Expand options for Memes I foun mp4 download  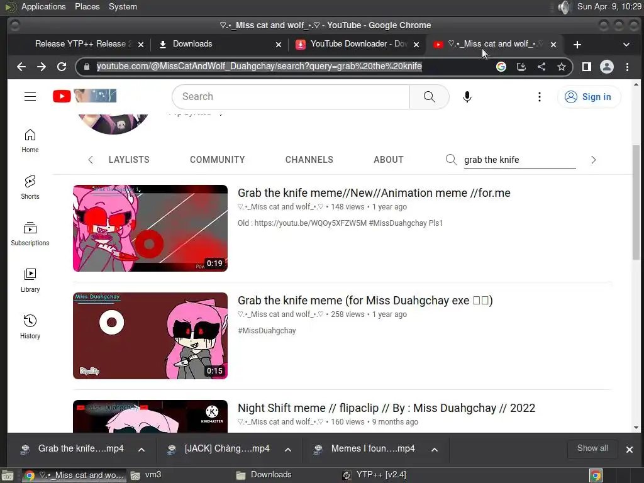(434, 449)
